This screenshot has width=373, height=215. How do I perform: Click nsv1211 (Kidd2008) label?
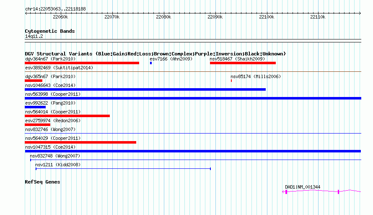(58, 165)
